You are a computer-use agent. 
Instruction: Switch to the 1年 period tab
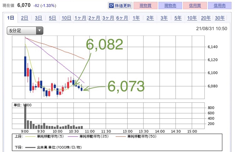tap(136, 18)
